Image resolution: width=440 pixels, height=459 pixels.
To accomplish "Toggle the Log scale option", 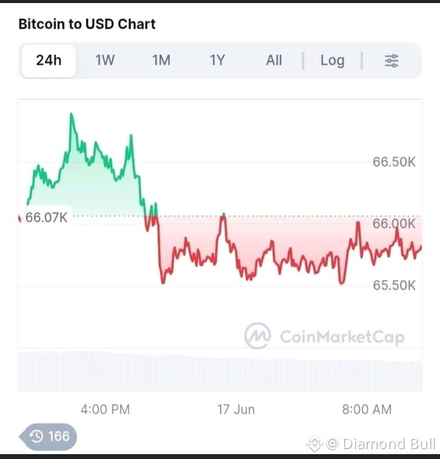I will click(332, 61).
